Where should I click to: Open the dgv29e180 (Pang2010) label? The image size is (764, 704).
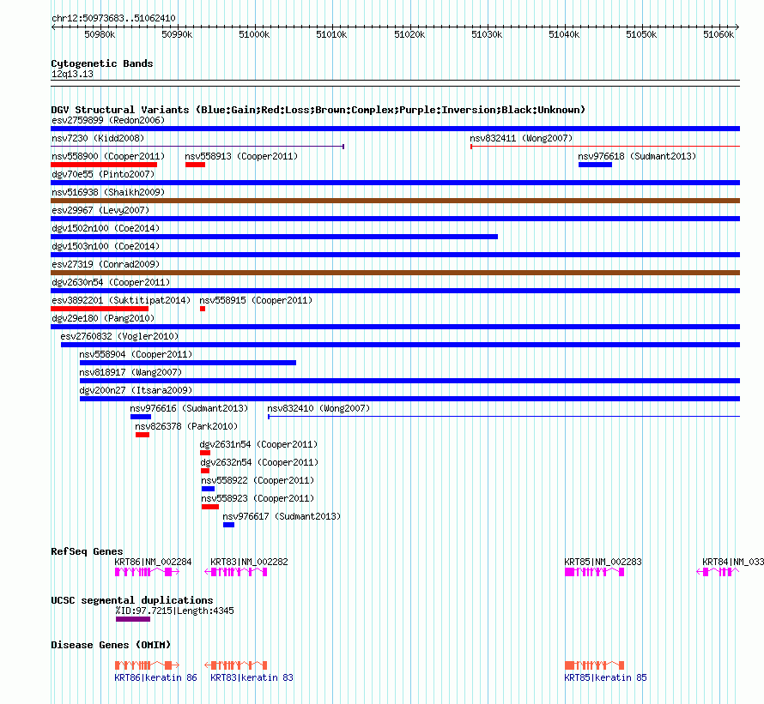pos(103,318)
